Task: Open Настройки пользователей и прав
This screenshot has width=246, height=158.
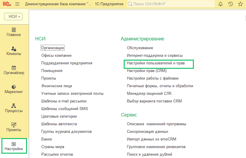Action: [x=156, y=63]
